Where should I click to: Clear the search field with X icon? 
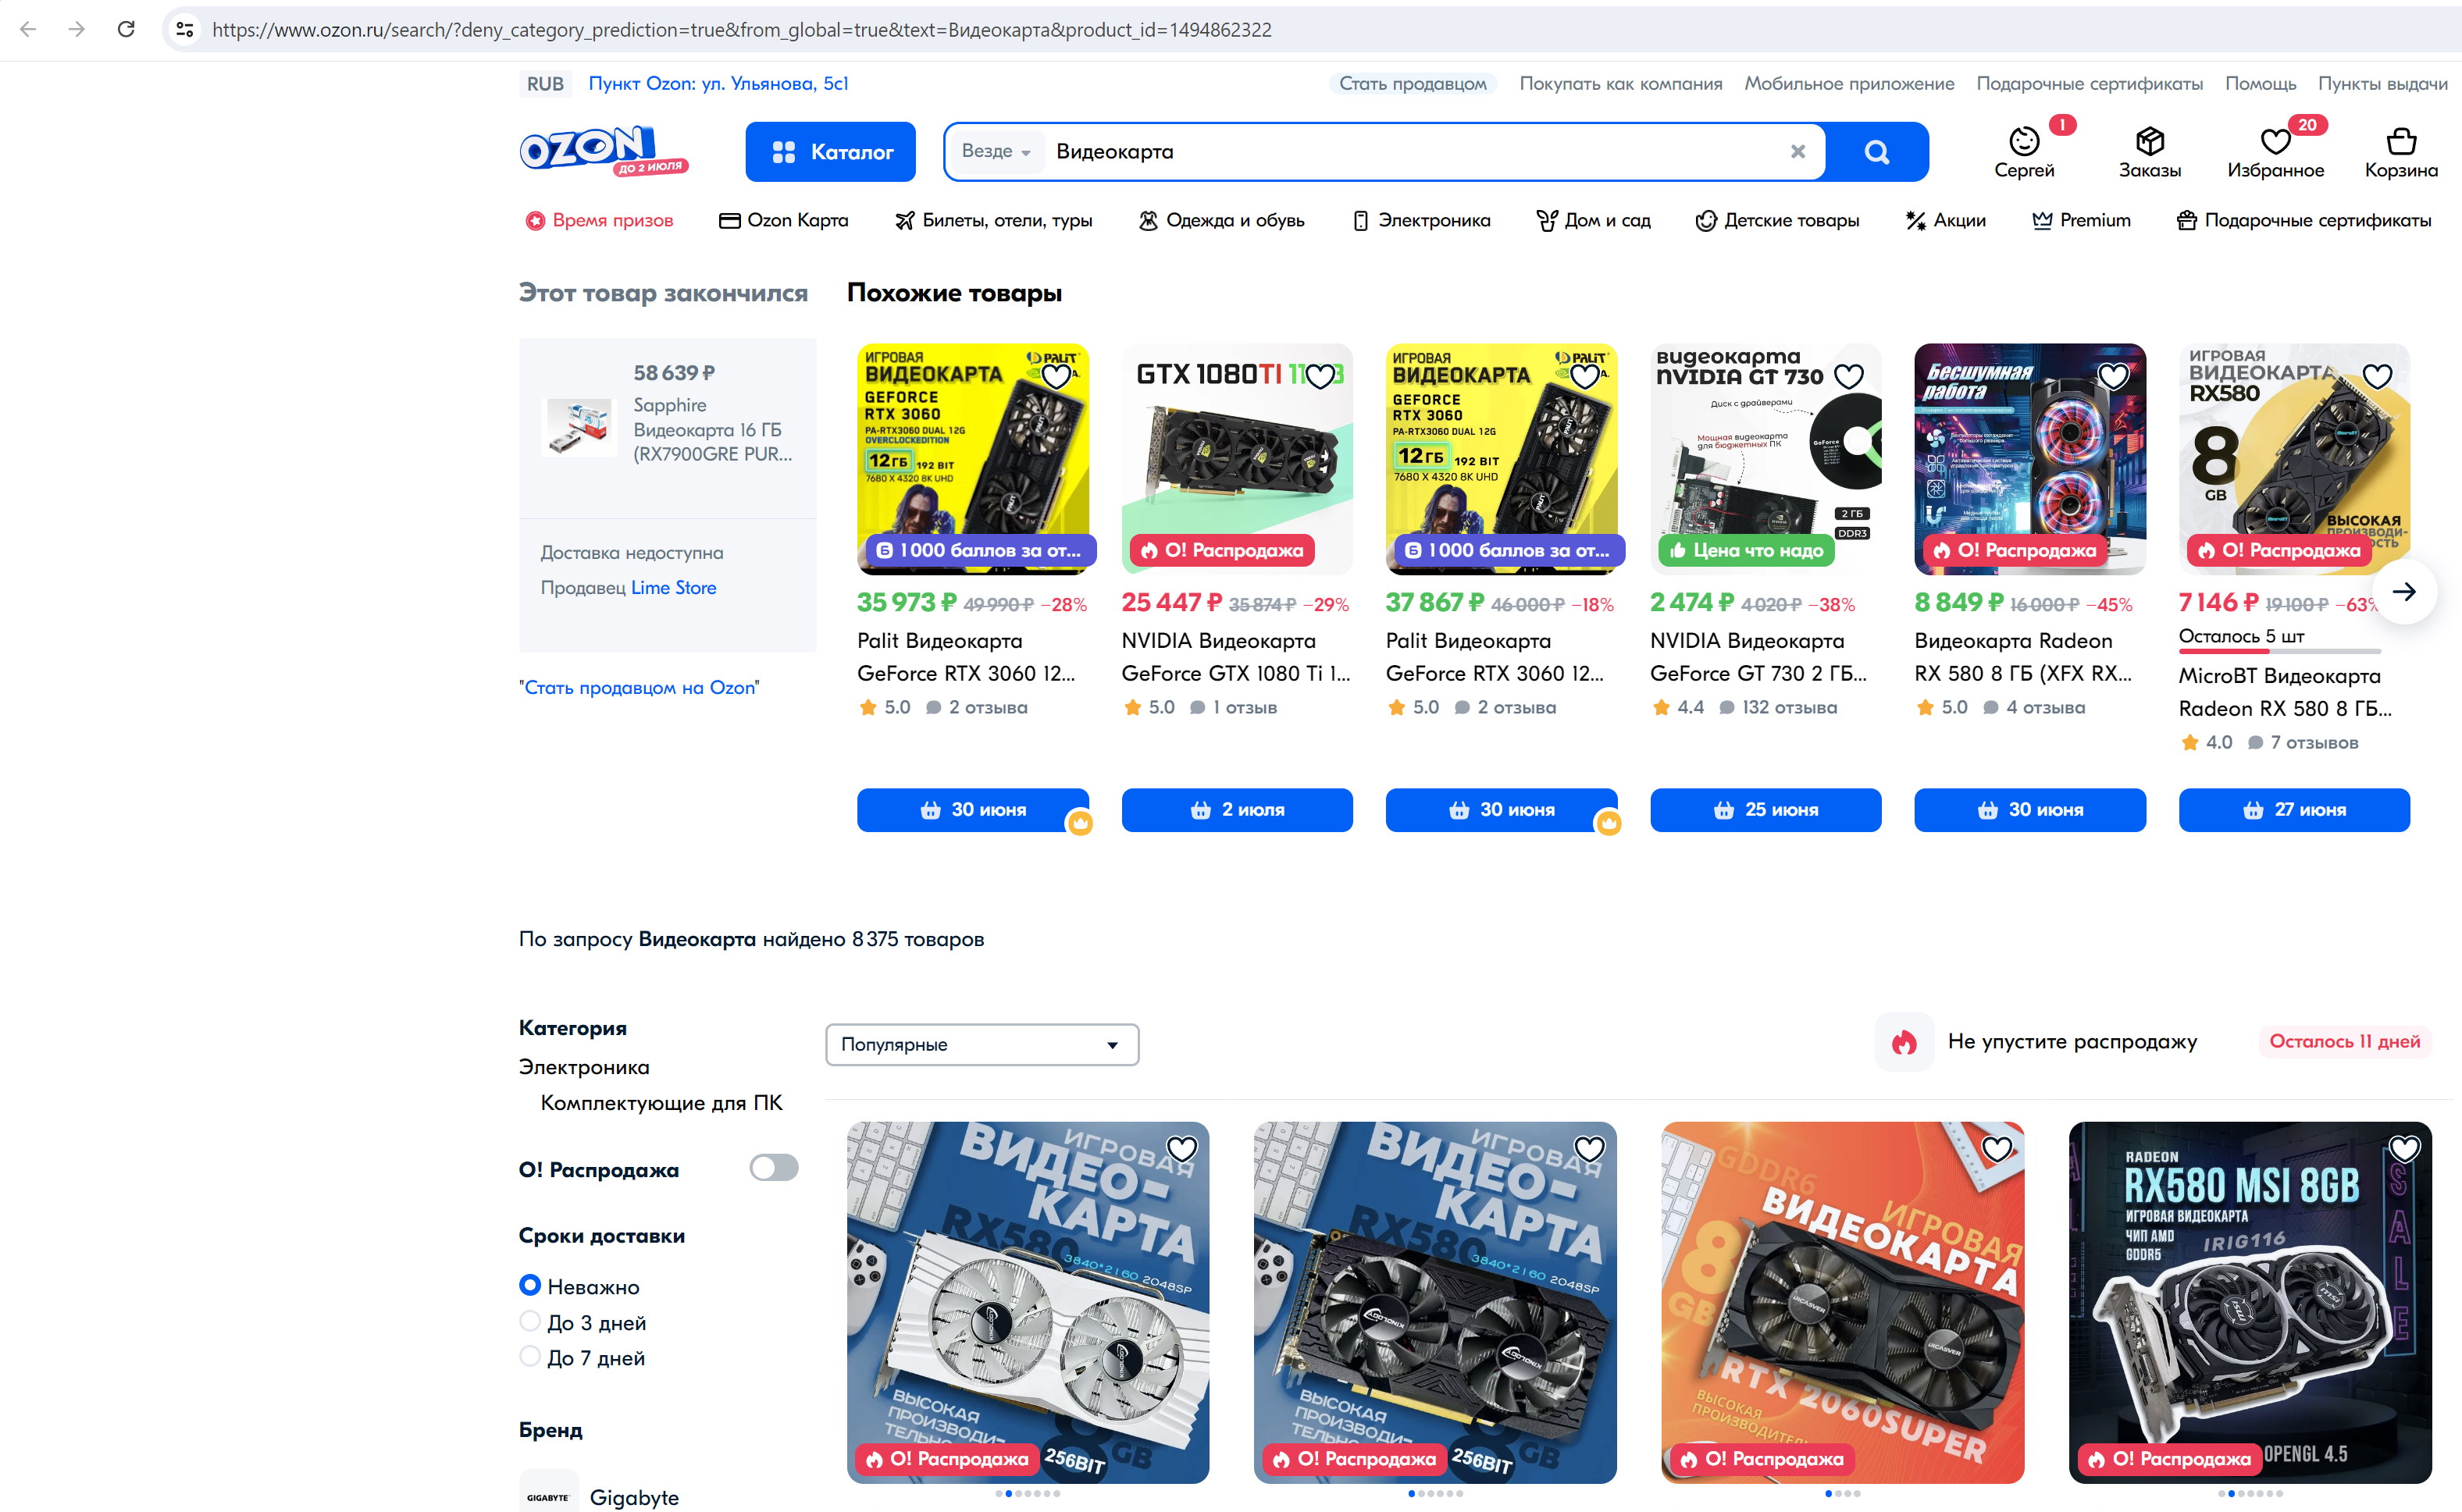coord(1797,152)
